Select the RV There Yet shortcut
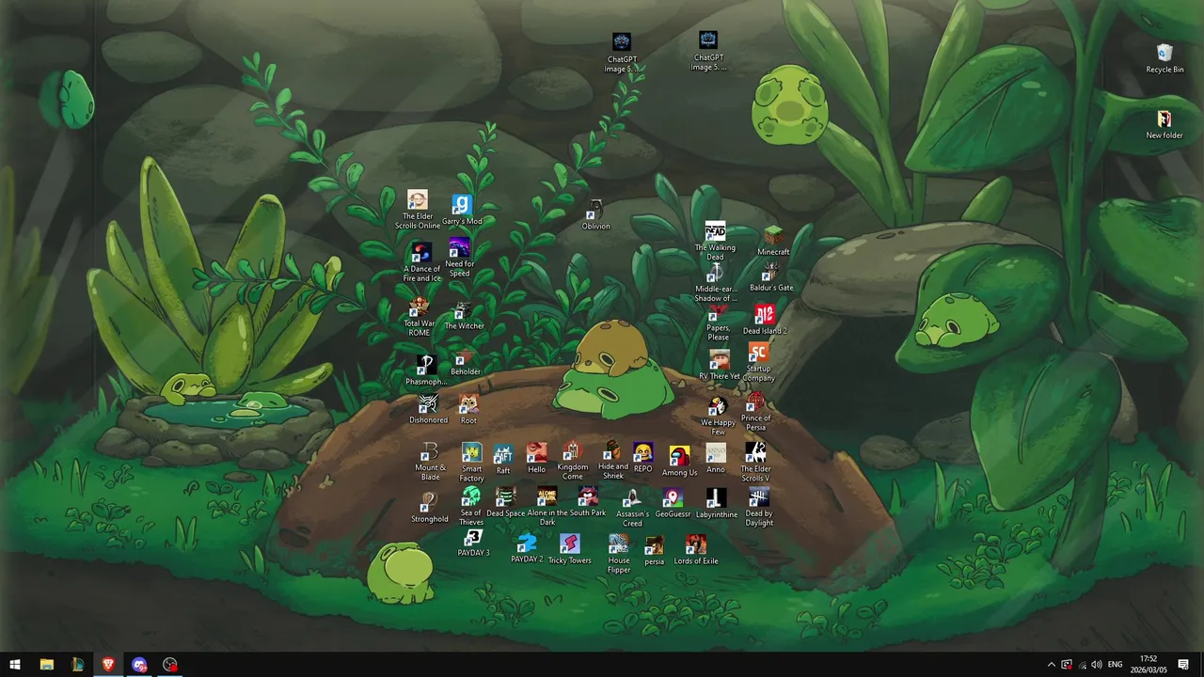Image resolution: width=1204 pixels, height=677 pixels. point(720,365)
